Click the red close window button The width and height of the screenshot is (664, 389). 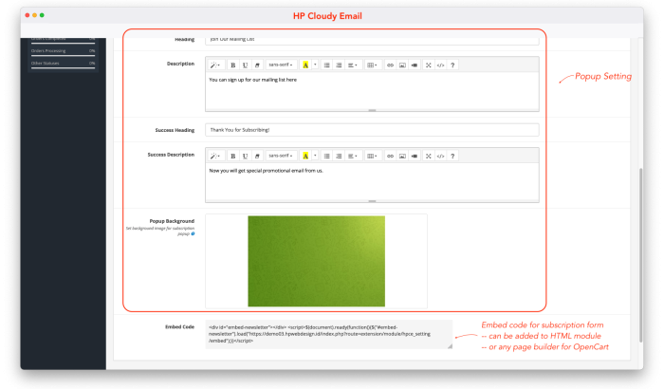coord(28,15)
